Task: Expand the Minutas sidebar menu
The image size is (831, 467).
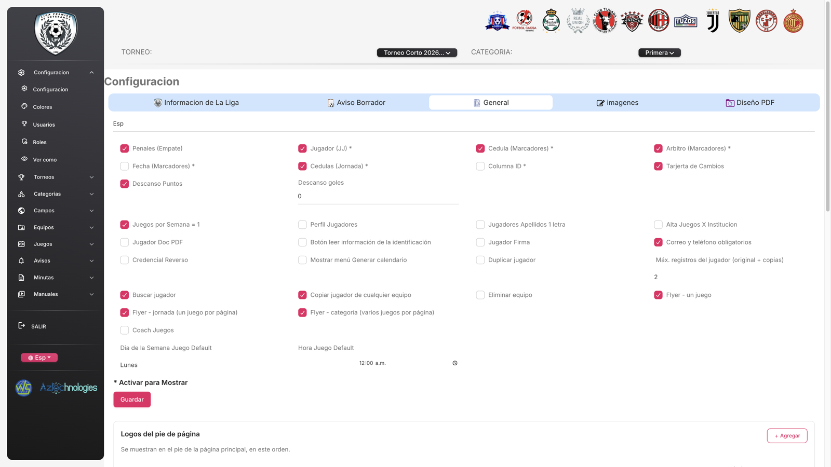Action: 56,278
